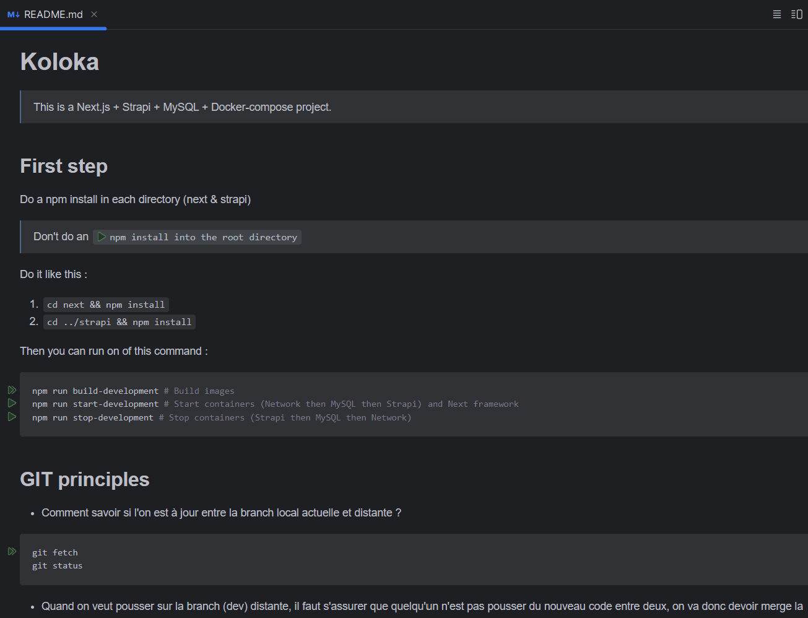Viewport: 808px width, 618px height.
Task: Click 'npm install into the root directory' code
Action: click(204, 237)
